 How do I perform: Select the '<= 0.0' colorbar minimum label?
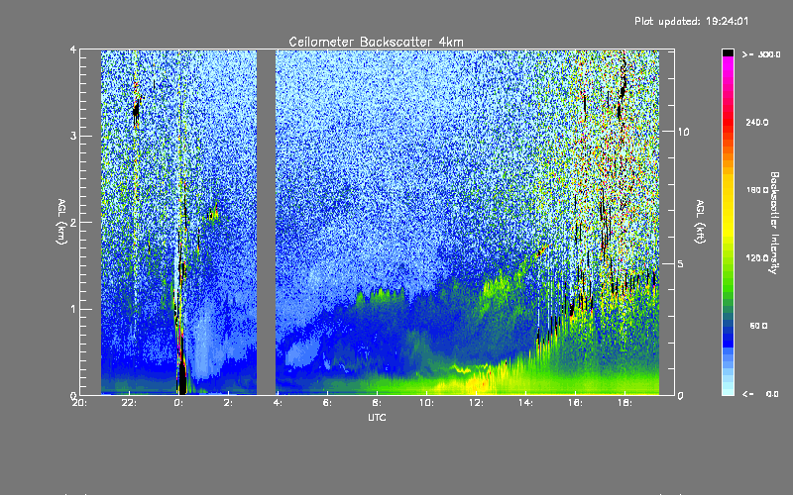[760, 393]
